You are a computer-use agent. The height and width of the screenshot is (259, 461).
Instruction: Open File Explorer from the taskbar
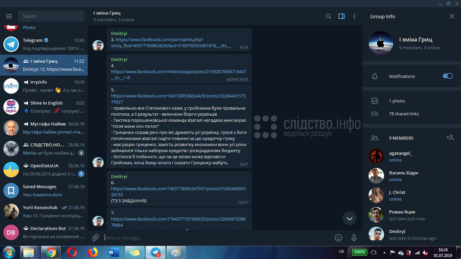point(29,252)
